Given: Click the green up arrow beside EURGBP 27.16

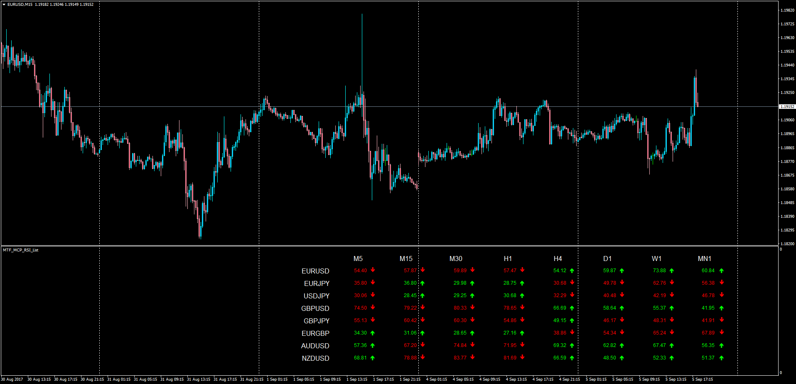Looking at the screenshot, I should [522, 333].
